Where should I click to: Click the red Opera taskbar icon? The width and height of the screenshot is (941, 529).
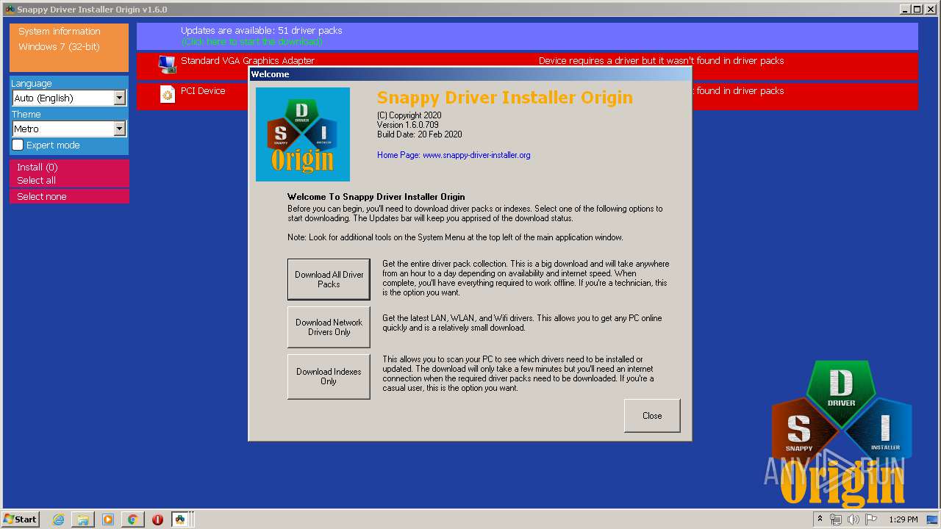coord(157,519)
